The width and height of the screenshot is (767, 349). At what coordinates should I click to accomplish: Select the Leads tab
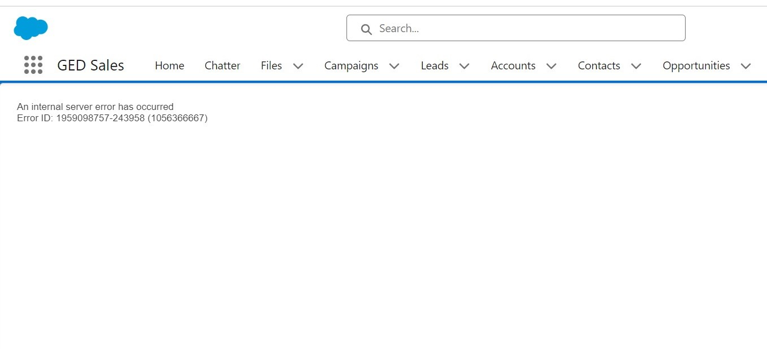coord(435,65)
